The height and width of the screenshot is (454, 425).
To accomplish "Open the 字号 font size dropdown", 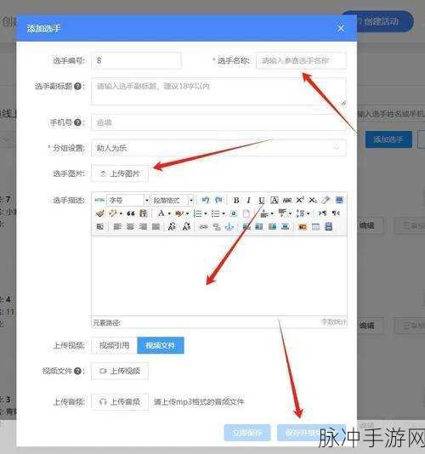I will 128,200.
